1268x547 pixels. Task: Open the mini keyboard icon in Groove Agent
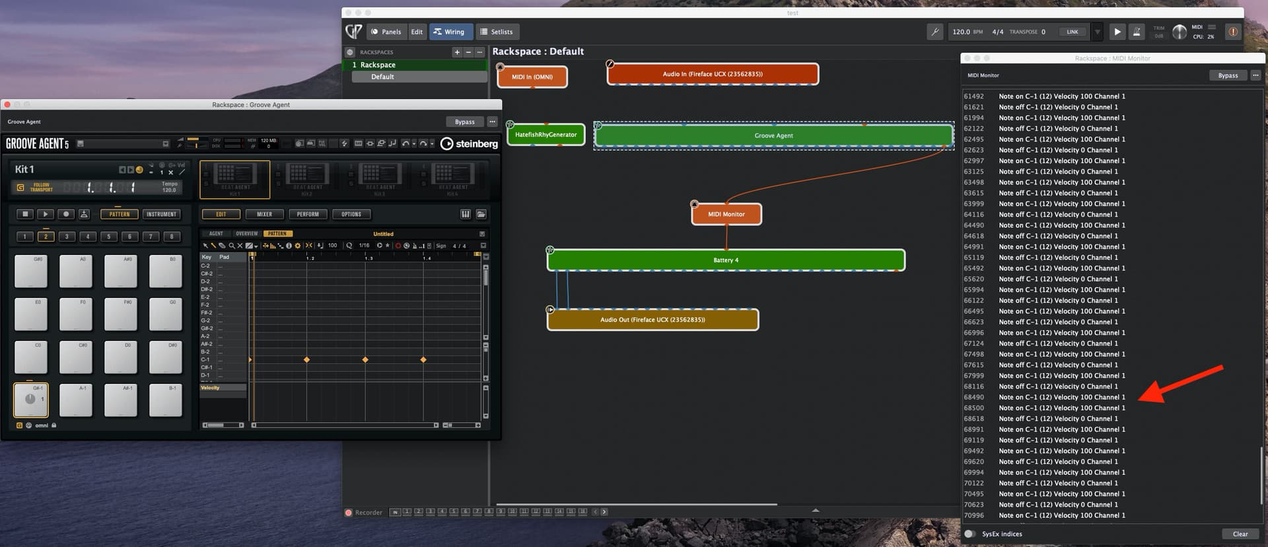(x=466, y=214)
